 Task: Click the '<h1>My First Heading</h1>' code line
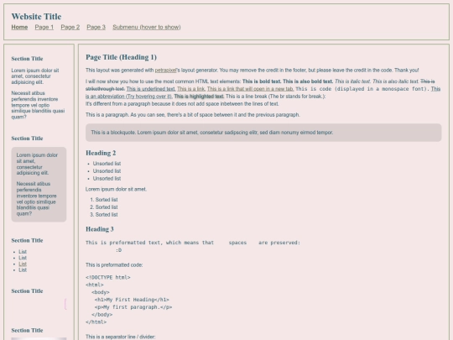[x=132, y=300]
